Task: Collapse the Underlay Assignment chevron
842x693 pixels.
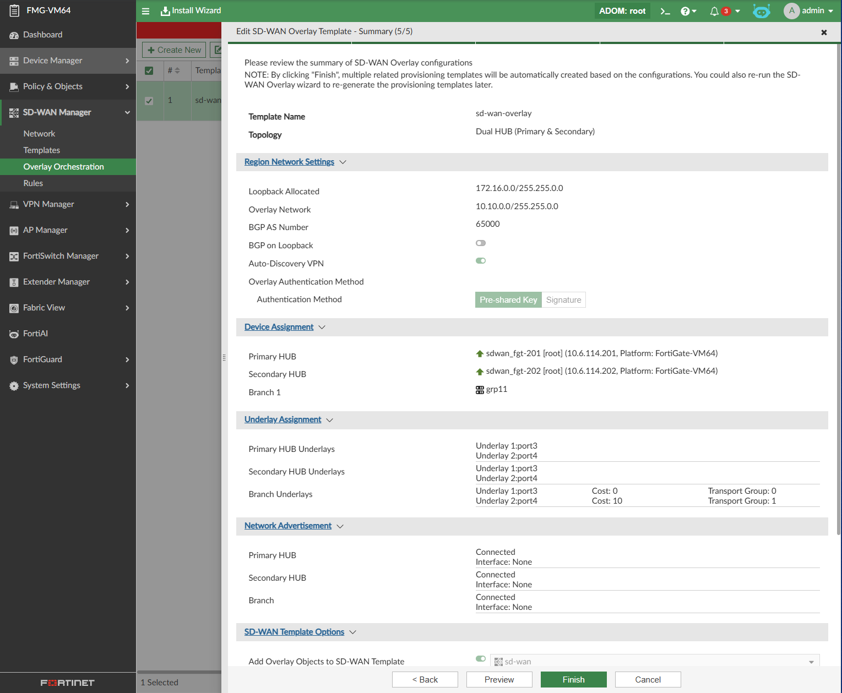Action: point(330,419)
